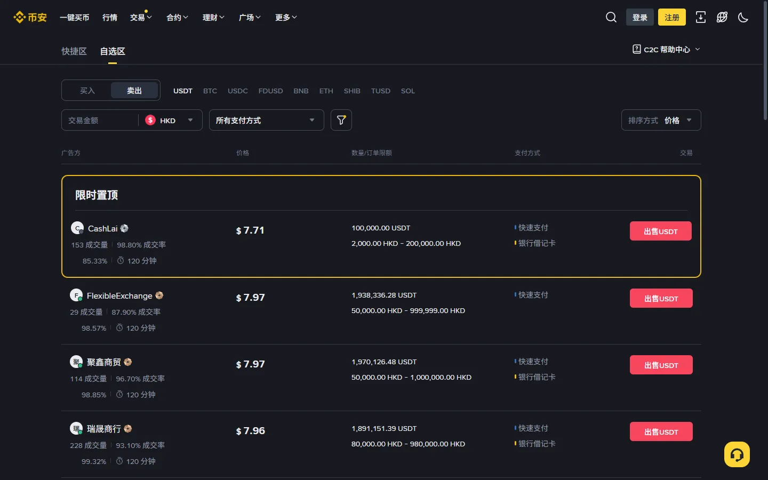
Task: Click FlexibleExchange avatar icon
Action: coord(76,295)
